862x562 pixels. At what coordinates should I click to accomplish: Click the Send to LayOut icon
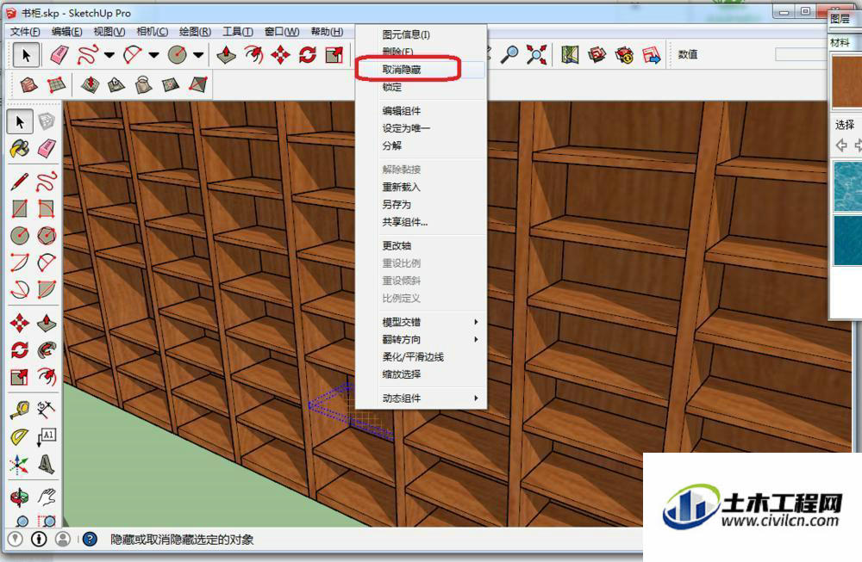coord(652,54)
